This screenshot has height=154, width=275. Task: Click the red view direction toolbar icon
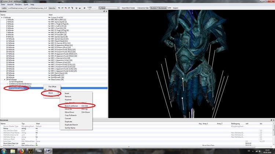[x=66, y=8]
